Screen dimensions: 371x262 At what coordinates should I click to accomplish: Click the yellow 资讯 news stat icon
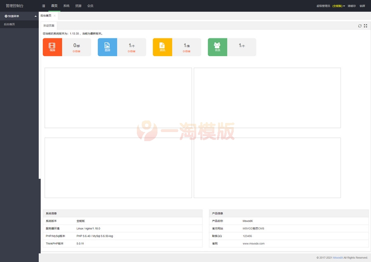click(162, 47)
